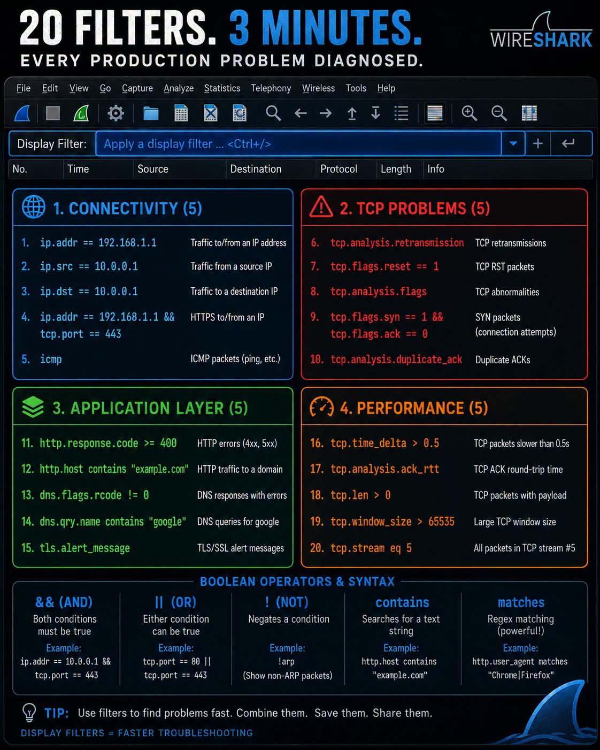Screen dimensions: 600x750
Task: Focus the display filter input field
Action: [x=298, y=144]
